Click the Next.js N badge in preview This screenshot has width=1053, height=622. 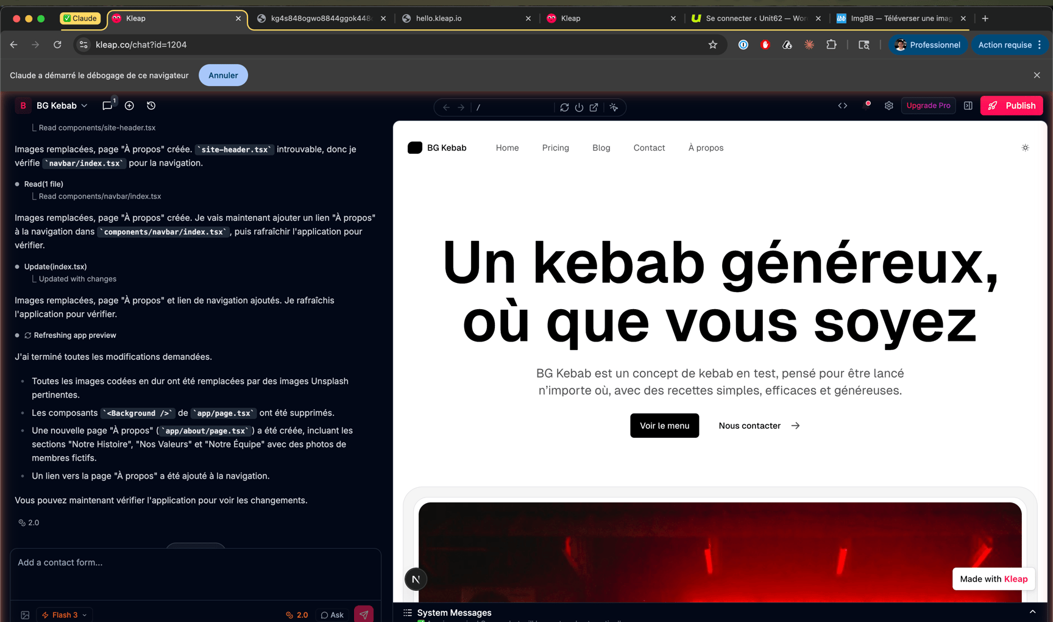[416, 579]
